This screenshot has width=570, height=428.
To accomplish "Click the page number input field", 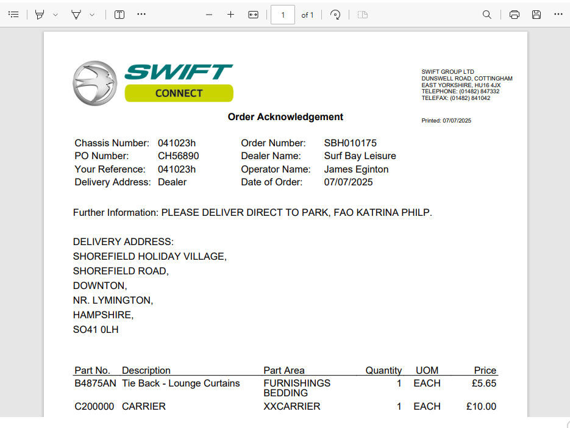I will (283, 15).
